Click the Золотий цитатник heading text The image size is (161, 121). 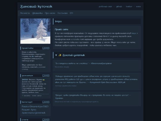click(74, 55)
